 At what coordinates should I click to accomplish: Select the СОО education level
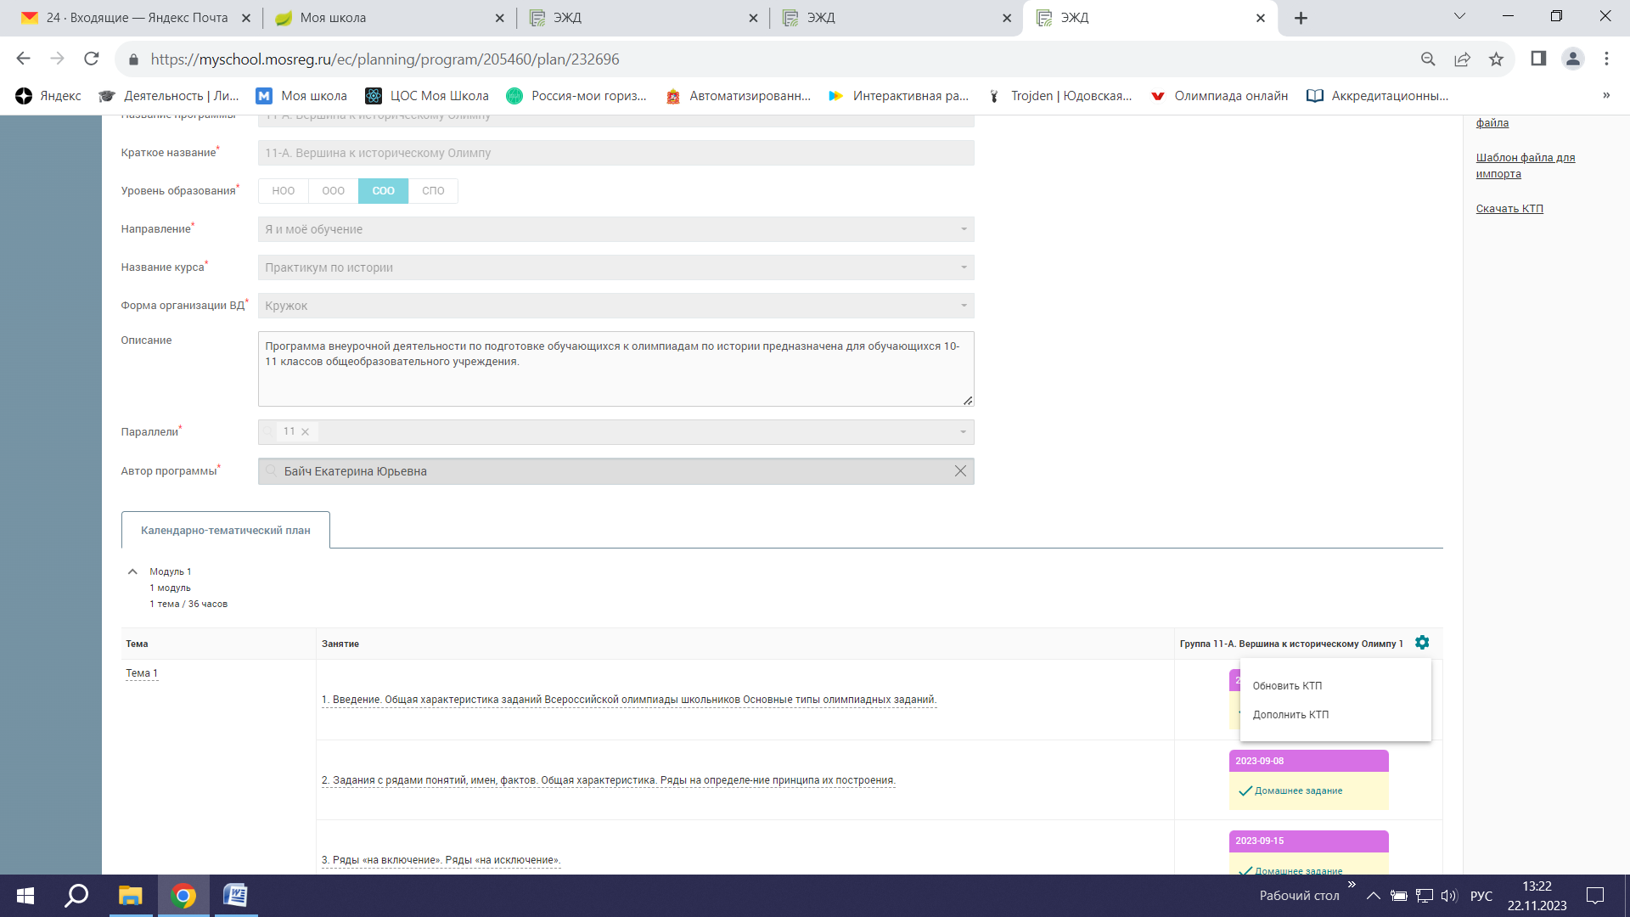tap(384, 191)
